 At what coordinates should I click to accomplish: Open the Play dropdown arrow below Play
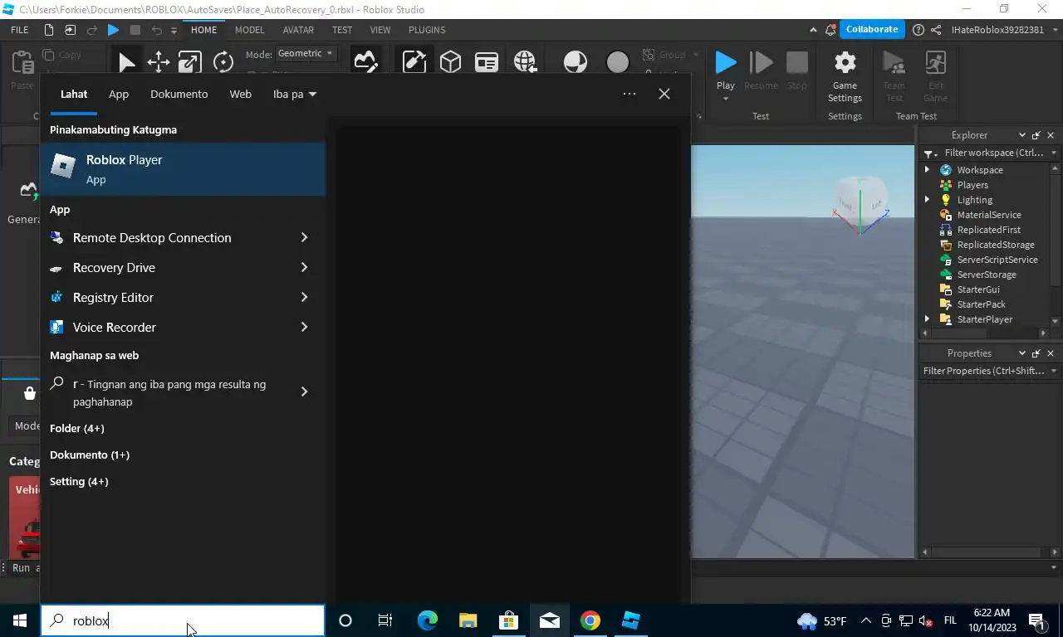click(726, 99)
